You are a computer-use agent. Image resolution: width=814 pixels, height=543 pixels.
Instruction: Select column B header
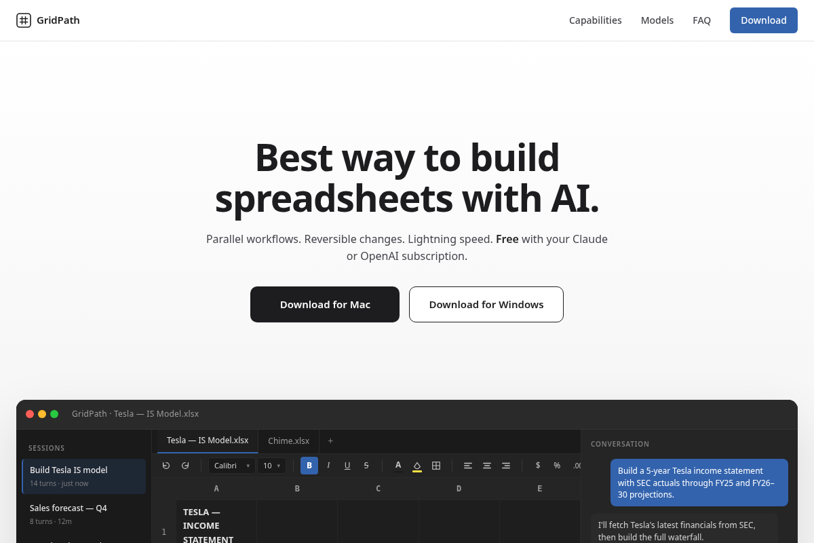(x=297, y=489)
